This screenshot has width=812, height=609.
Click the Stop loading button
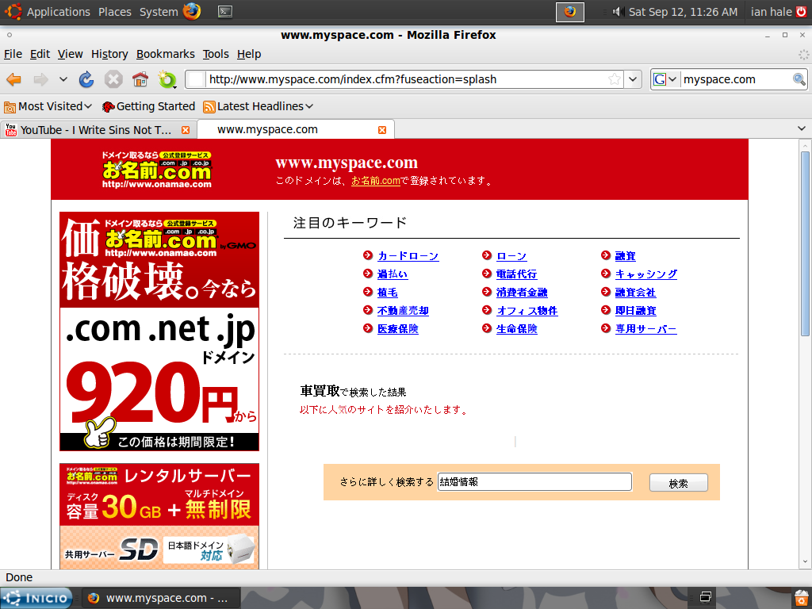click(113, 79)
